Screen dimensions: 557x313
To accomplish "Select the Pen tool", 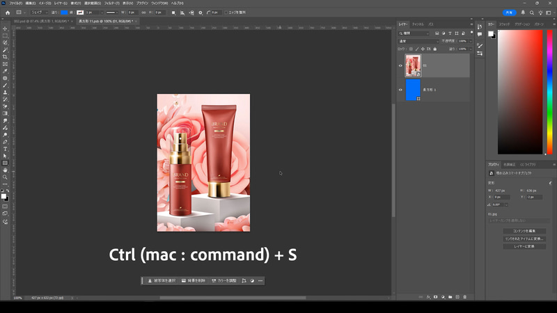I will point(5,142).
